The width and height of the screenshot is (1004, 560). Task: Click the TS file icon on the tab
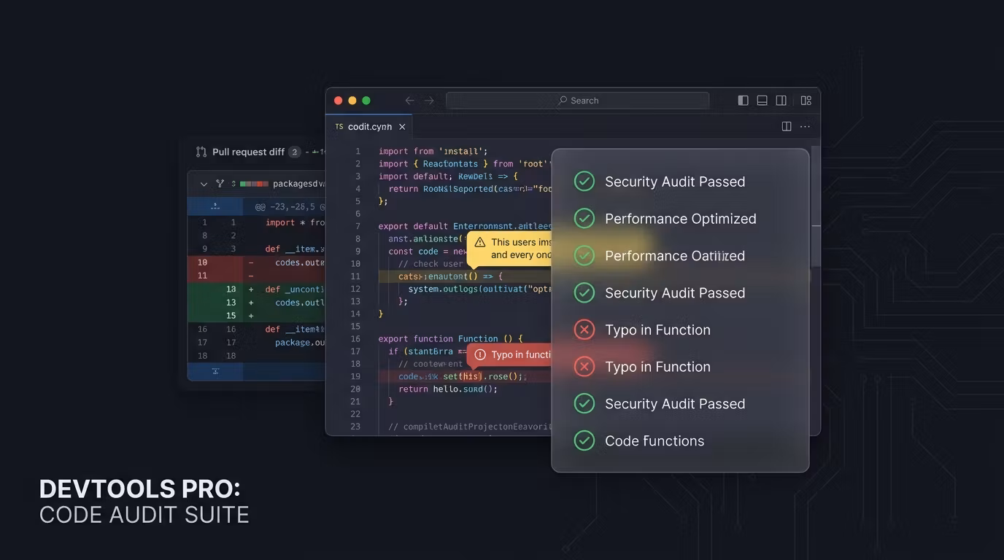339,127
